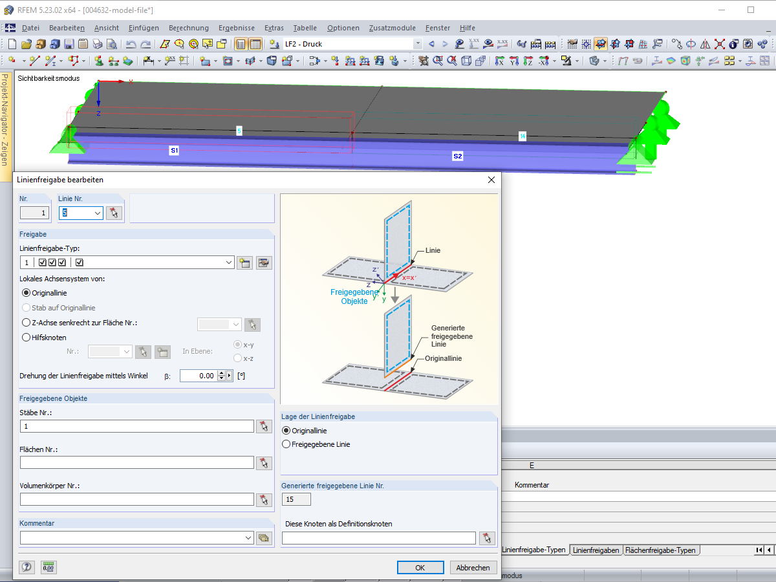
Task: Open the LF2 - Druck load case dropdown
Action: tap(418, 44)
